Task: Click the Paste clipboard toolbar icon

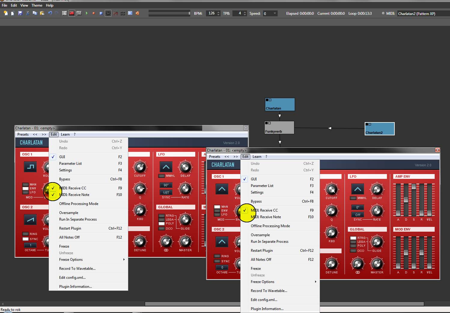Action: 42,13
